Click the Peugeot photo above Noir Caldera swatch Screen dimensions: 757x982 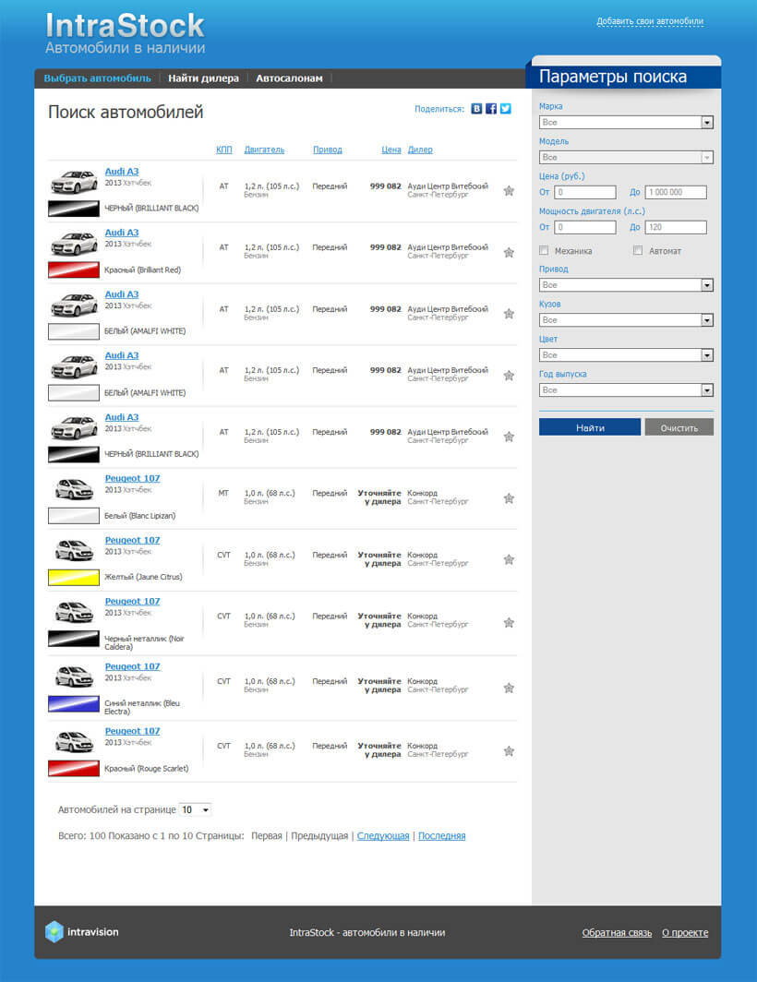click(x=74, y=611)
